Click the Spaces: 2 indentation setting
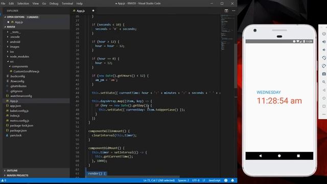Screen dimensions: 327x184 [x=183, y=180]
